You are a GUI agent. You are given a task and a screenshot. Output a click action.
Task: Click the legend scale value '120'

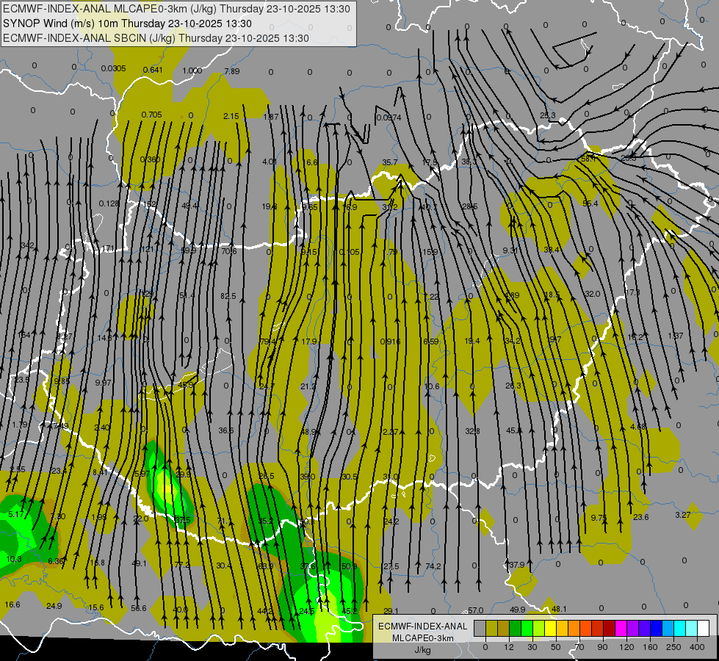(626, 647)
